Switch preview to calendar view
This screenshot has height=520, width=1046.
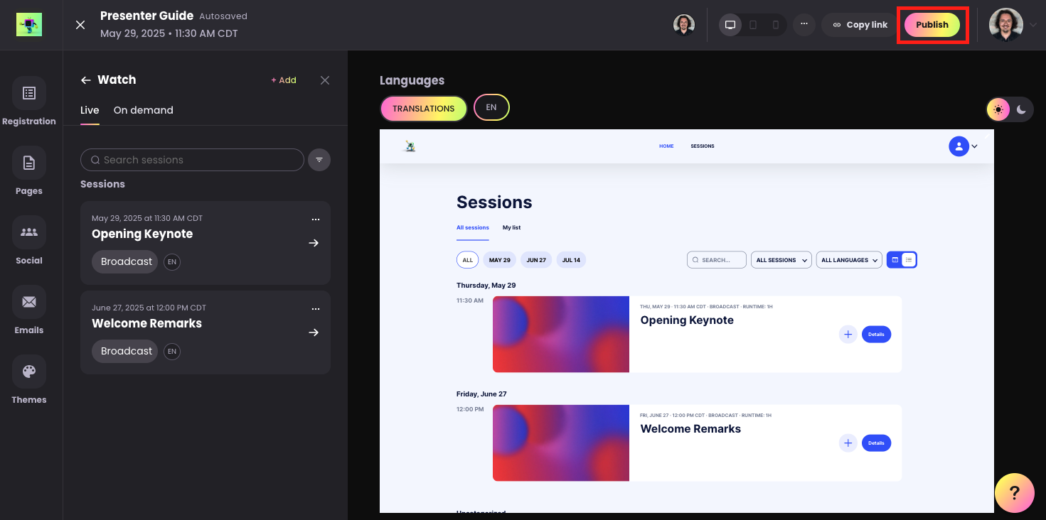point(895,260)
